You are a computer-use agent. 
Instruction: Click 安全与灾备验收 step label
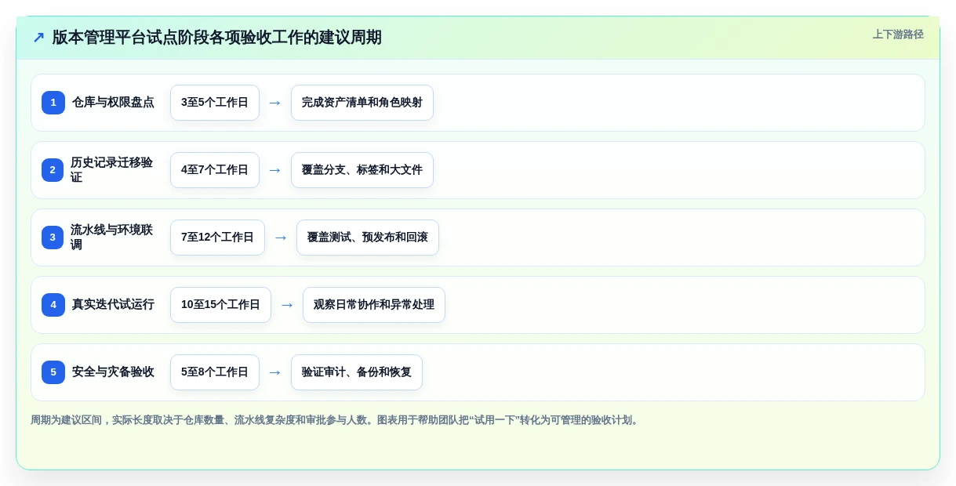coord(113,372)
